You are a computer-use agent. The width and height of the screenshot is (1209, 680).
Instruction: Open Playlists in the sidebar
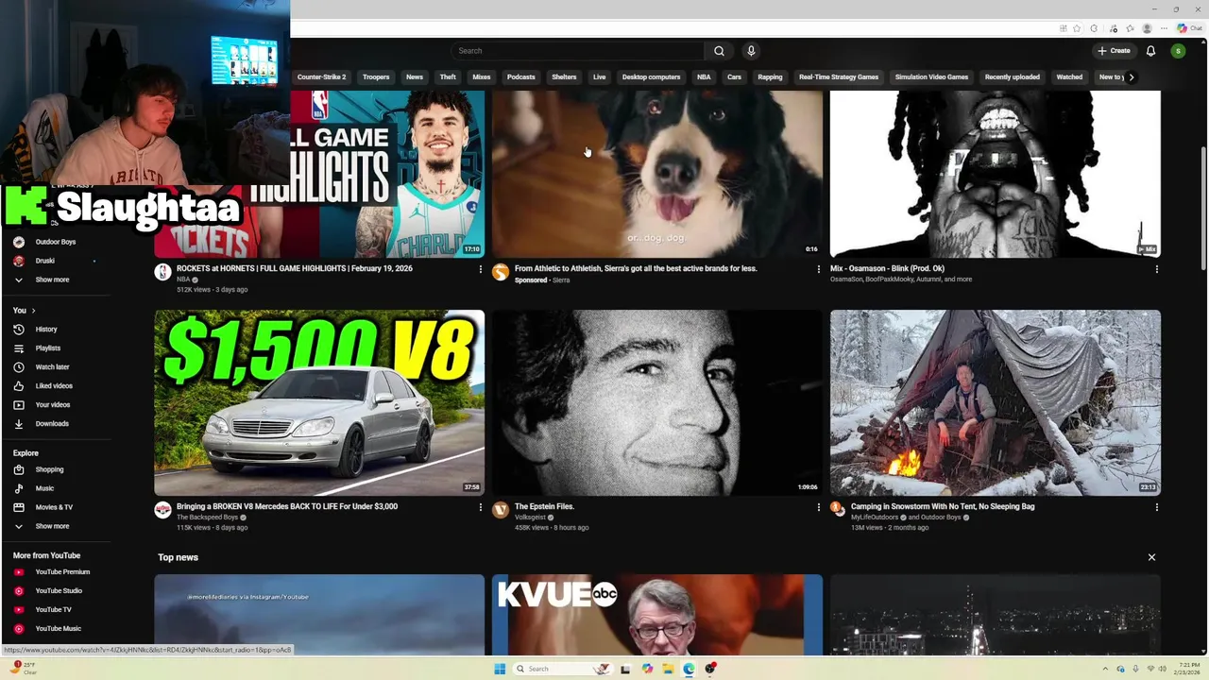[x=47, y=348]
